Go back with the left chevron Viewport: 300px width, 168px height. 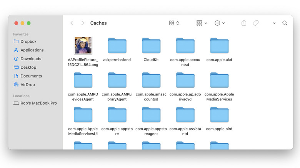72,23
